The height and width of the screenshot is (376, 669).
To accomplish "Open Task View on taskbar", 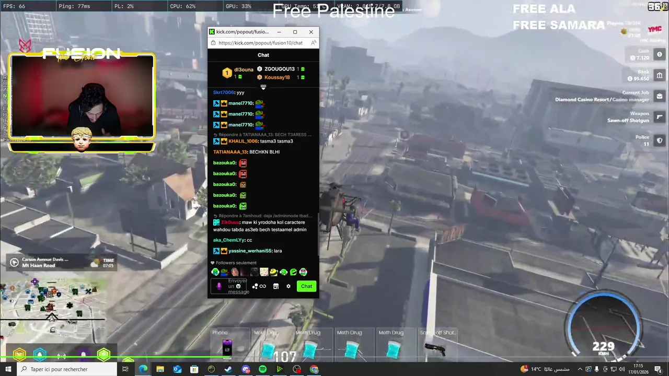I will point(125,369).
